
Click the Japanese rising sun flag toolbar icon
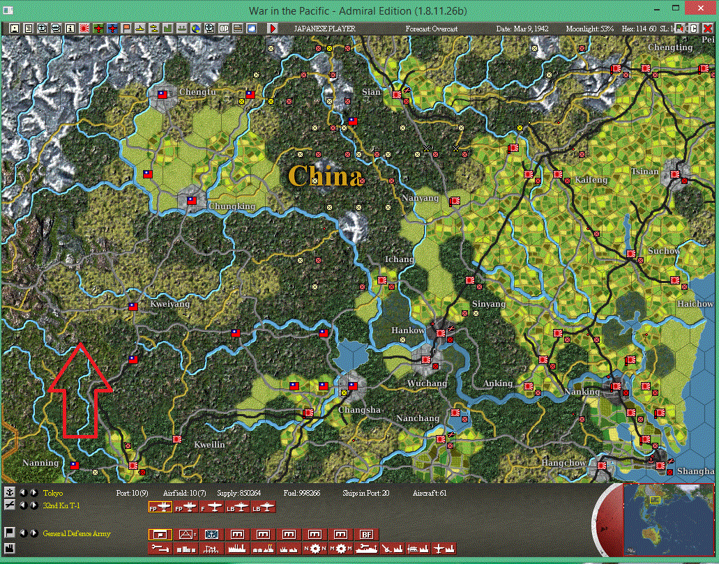(84, 29)
